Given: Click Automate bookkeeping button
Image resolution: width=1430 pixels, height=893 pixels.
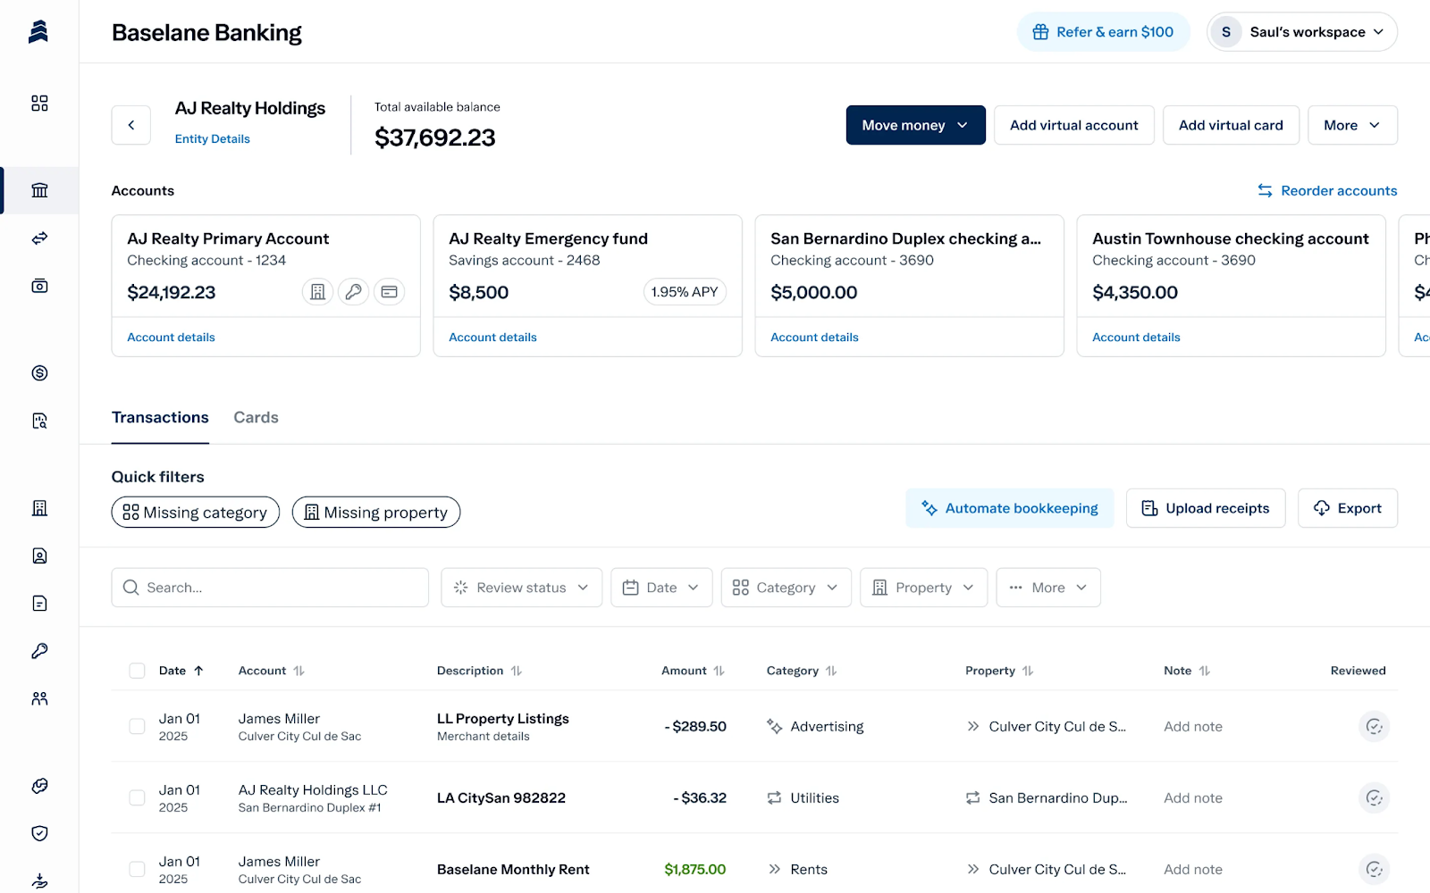Looking at the screenshot, I should [x=1010, y=508].
